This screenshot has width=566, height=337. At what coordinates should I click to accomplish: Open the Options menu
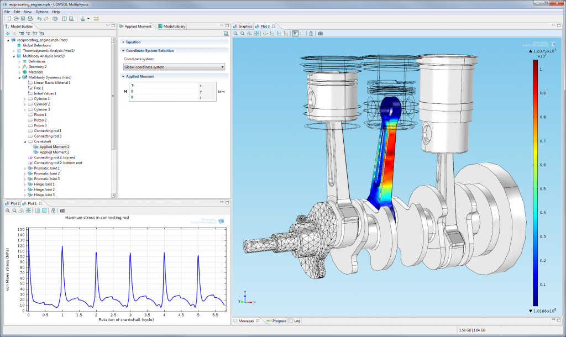coord(42,11)
